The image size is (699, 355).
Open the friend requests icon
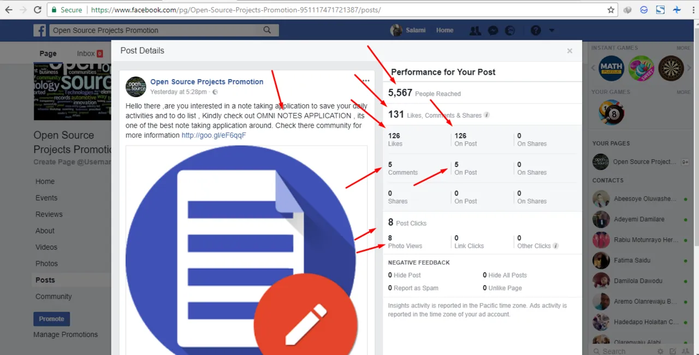pos(475,31)
